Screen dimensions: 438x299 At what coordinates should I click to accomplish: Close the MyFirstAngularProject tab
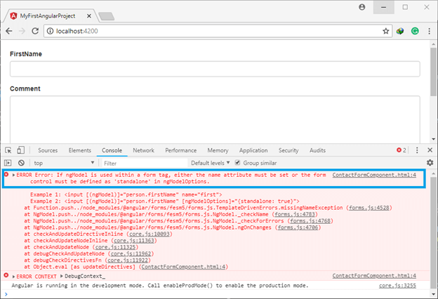89,16
